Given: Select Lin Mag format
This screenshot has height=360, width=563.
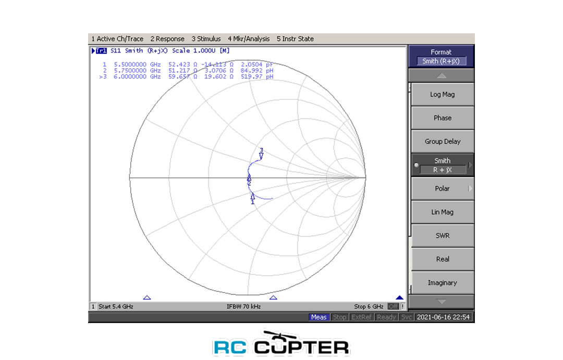Looking at the screenshot, I should click(443, 212).
